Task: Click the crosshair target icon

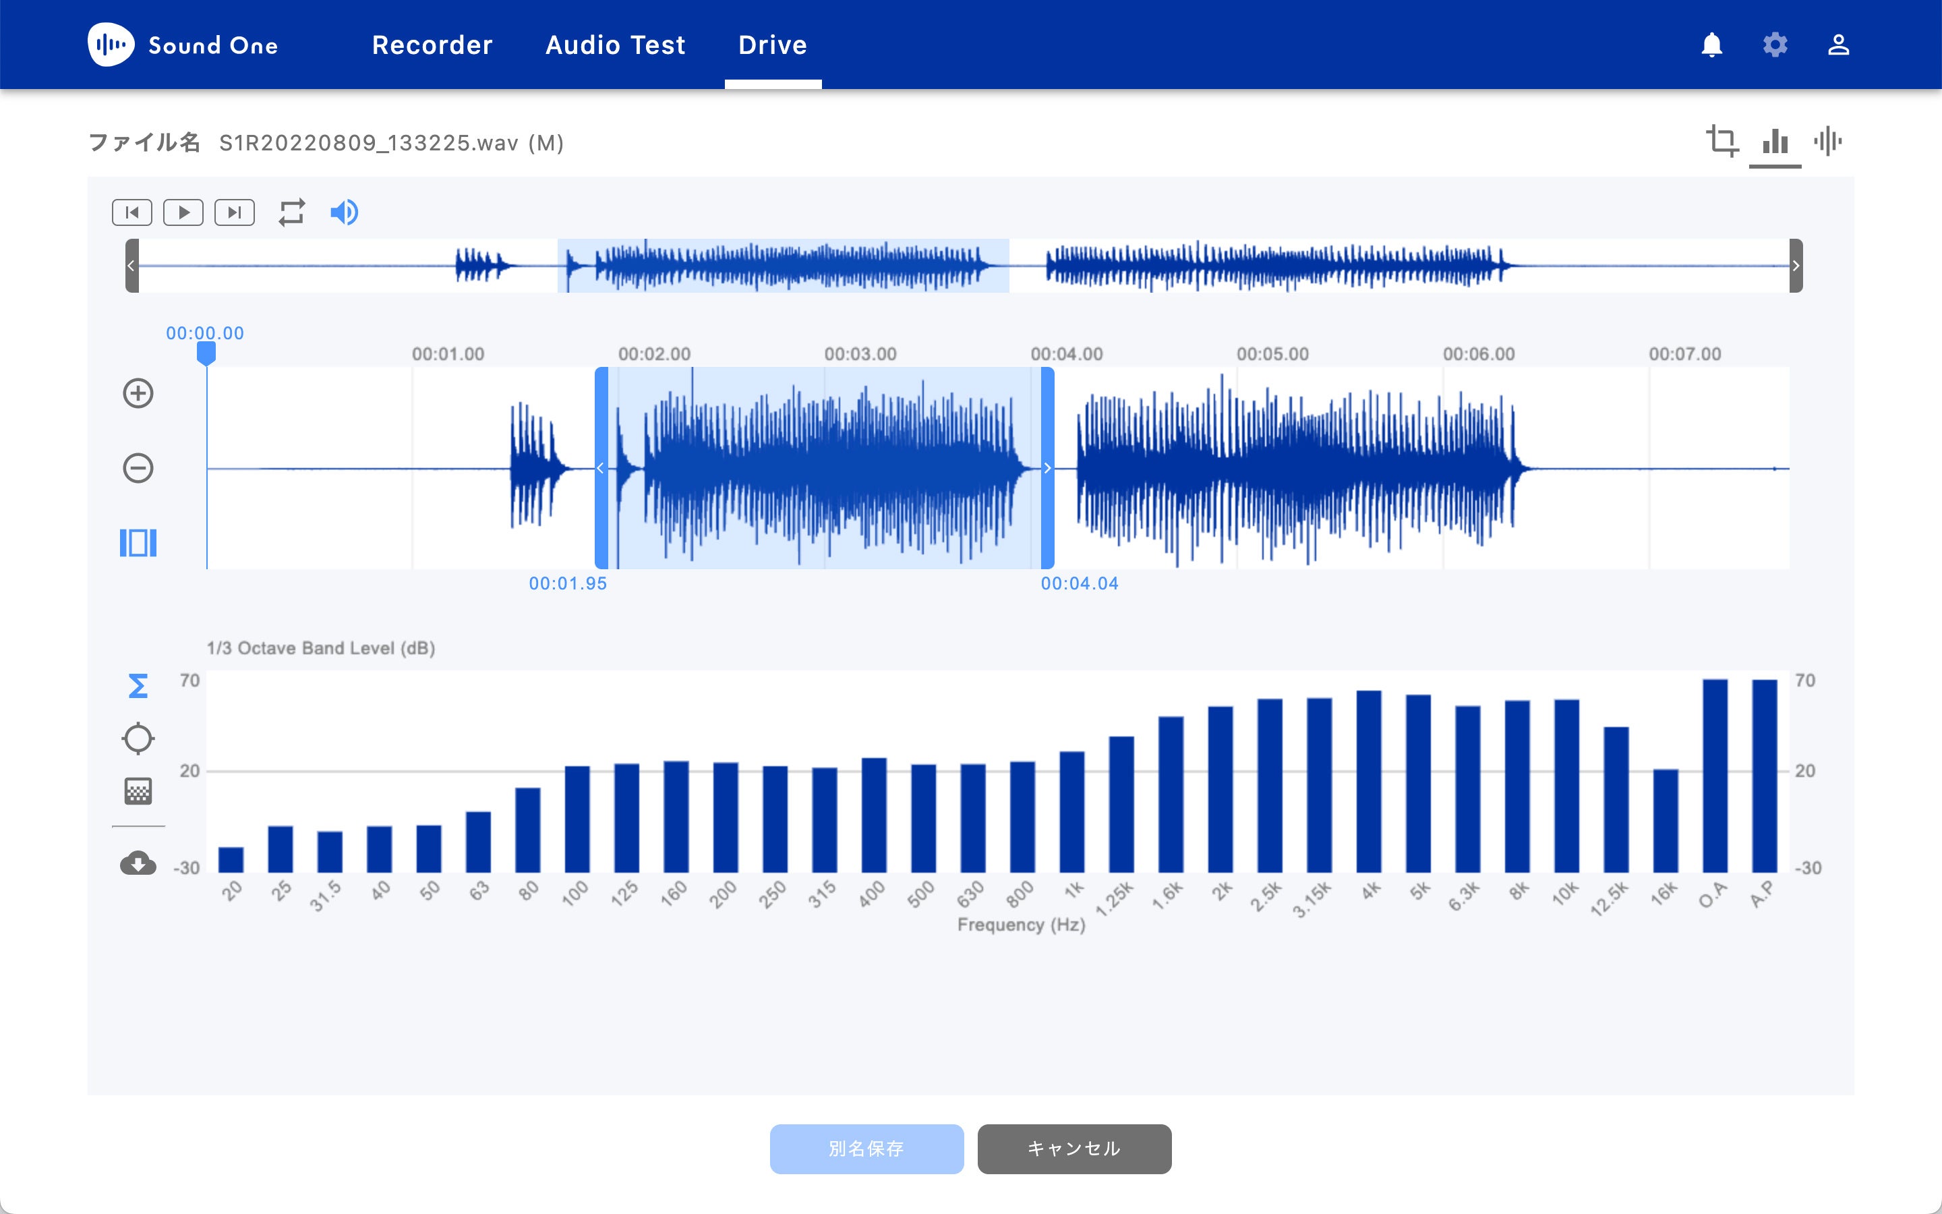Action: tap(138, 739)
